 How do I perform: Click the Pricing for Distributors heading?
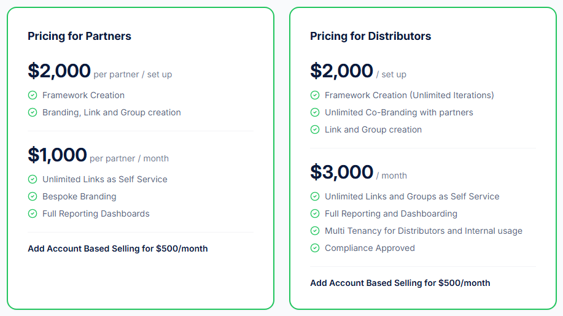point(370,36)
